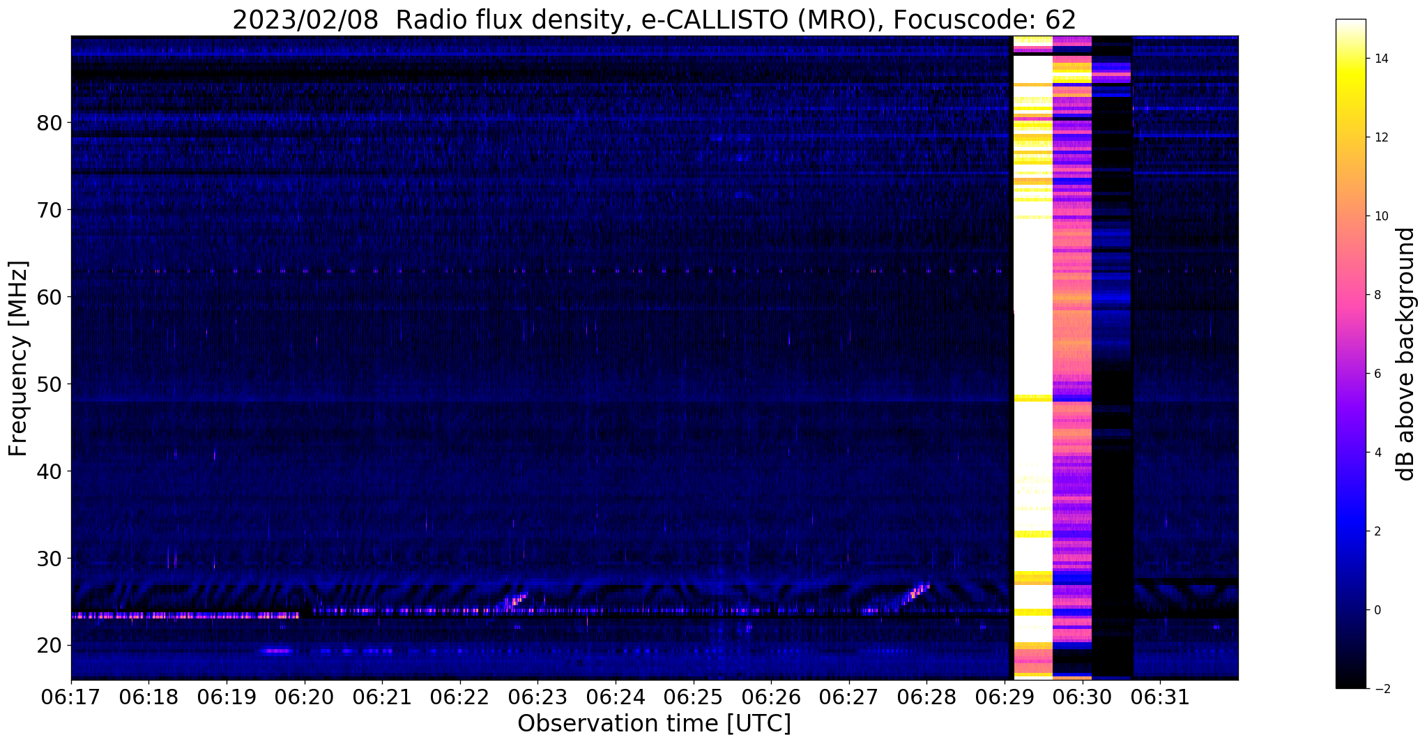Image resolution: width=1427 pixels, height=744 pixels.
Task: Click the drifting burst streak near 06:28
Action: [916, 594]
